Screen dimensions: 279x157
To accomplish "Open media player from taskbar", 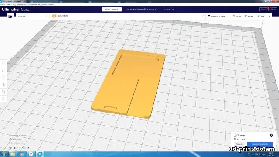I will pos(22,154).
